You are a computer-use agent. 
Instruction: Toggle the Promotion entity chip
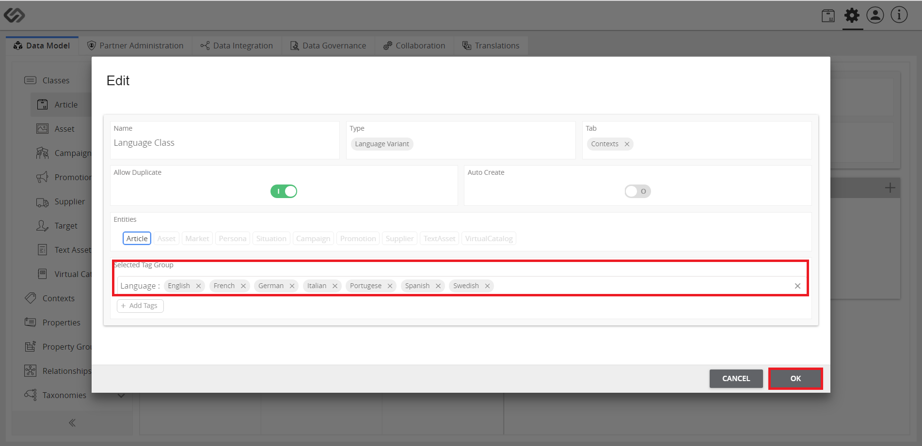click(x=358, y=238)
